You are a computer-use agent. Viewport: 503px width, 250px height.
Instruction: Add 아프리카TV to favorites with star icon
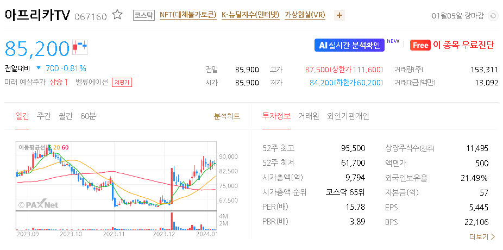(117, 15)
